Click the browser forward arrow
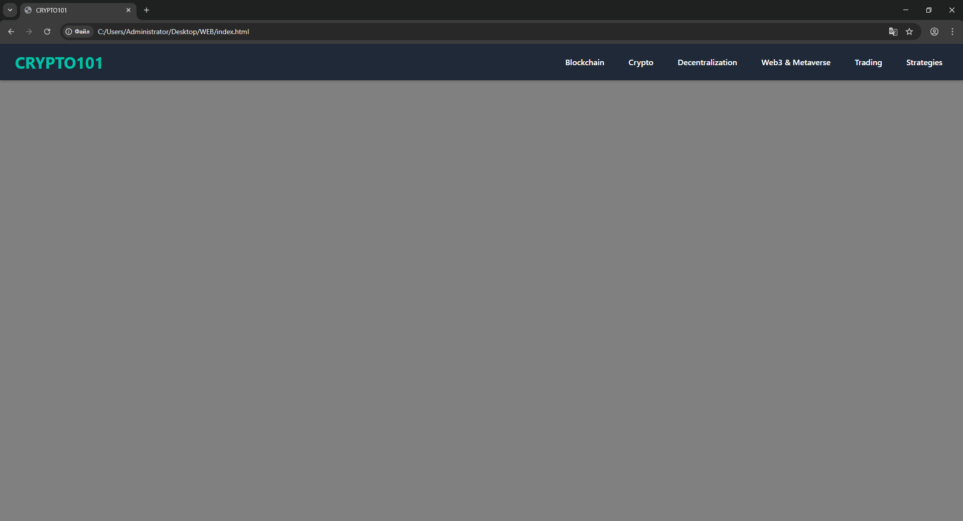 pos(29,32)
